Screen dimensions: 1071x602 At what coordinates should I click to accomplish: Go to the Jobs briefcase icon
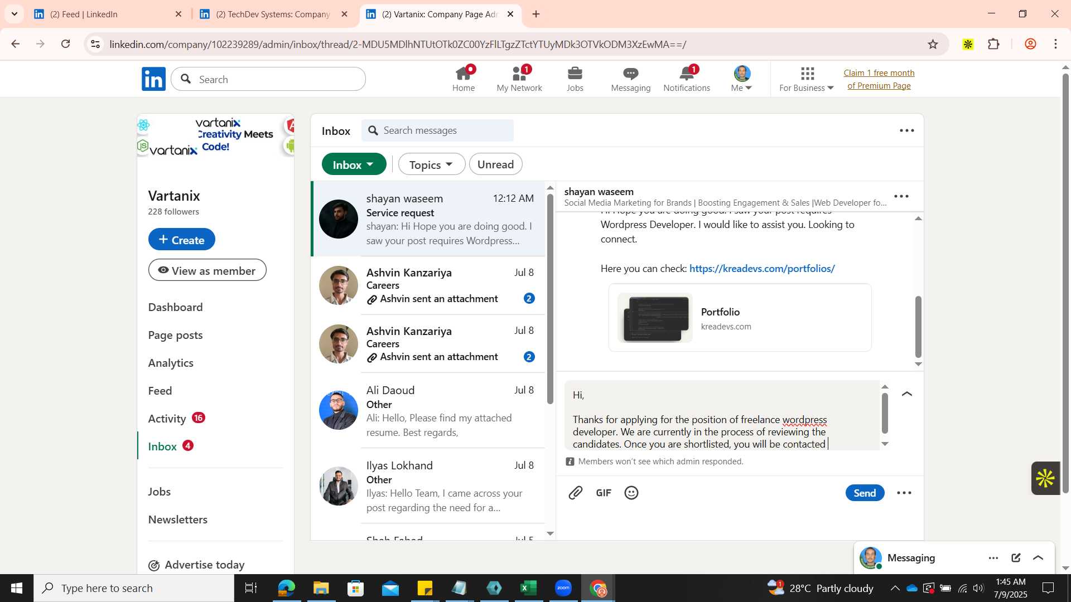(x=575, y=79)
